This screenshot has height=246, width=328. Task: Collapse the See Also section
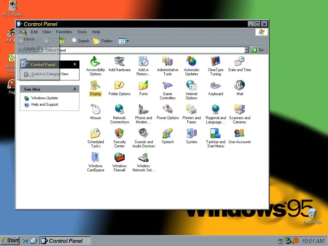75,89
